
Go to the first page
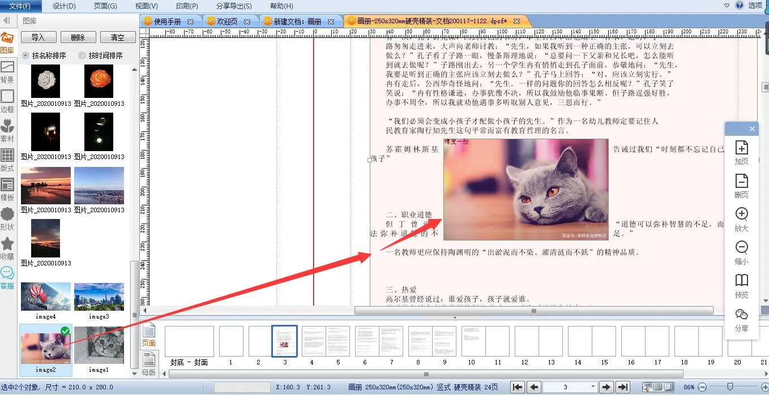(x=517, y=387)
